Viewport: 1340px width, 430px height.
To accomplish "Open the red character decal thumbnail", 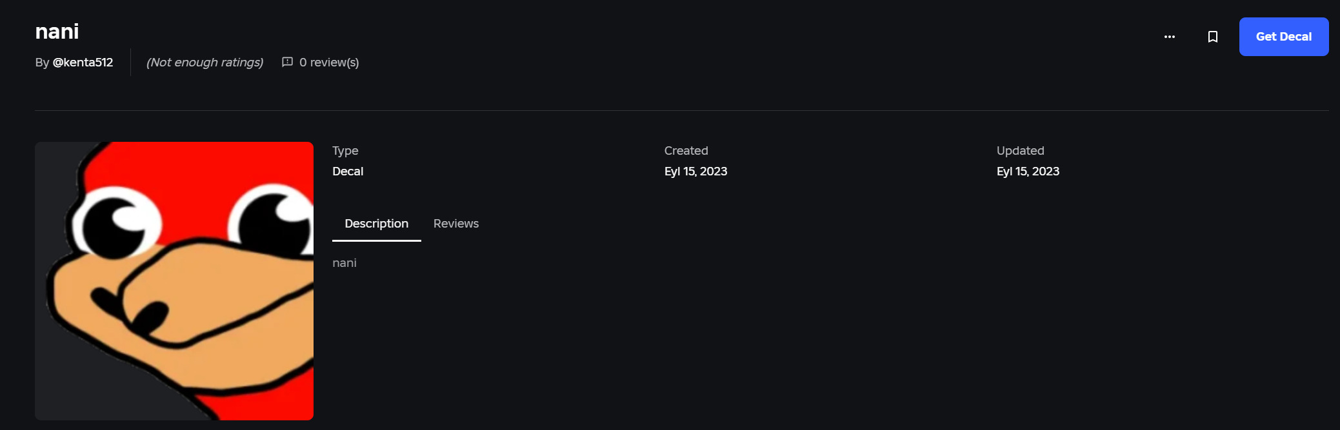I will tap(174, 281).
